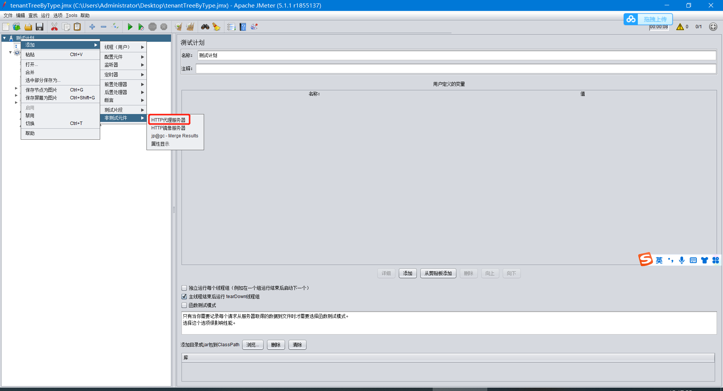Save the test plan with floppy icon
Image resolution: width=723 pixels, height=391 pixels.
tap(40, 27)
